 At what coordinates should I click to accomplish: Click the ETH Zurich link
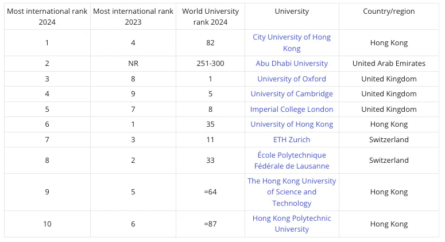(292, 140)
